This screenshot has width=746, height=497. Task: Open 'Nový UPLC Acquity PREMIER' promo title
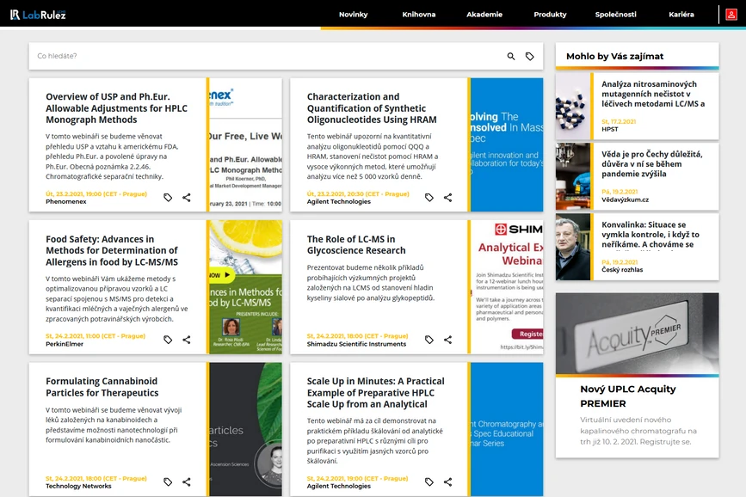[x=628, y=396]
